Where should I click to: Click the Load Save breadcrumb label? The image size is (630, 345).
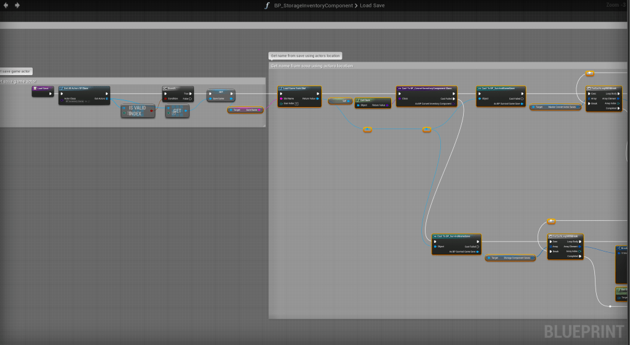(372, 6)
